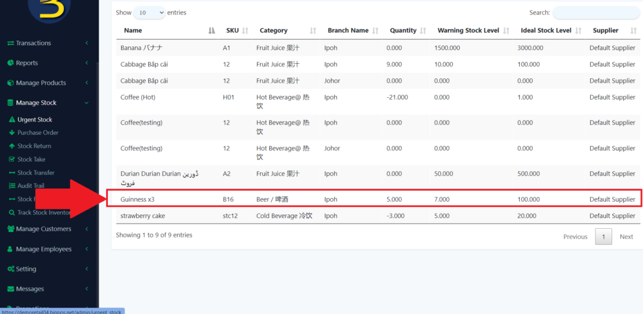The image size is (643, 314).
Task: Expand the Manage Customers submenu chevron
Action: tap(87, 229)
